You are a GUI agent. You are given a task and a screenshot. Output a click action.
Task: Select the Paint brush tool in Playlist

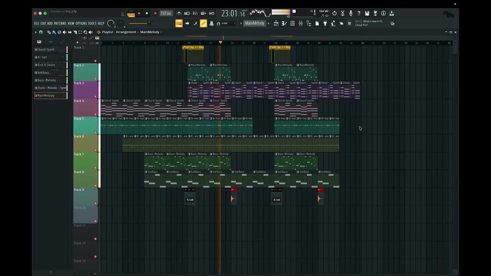(x=54, y=32)
